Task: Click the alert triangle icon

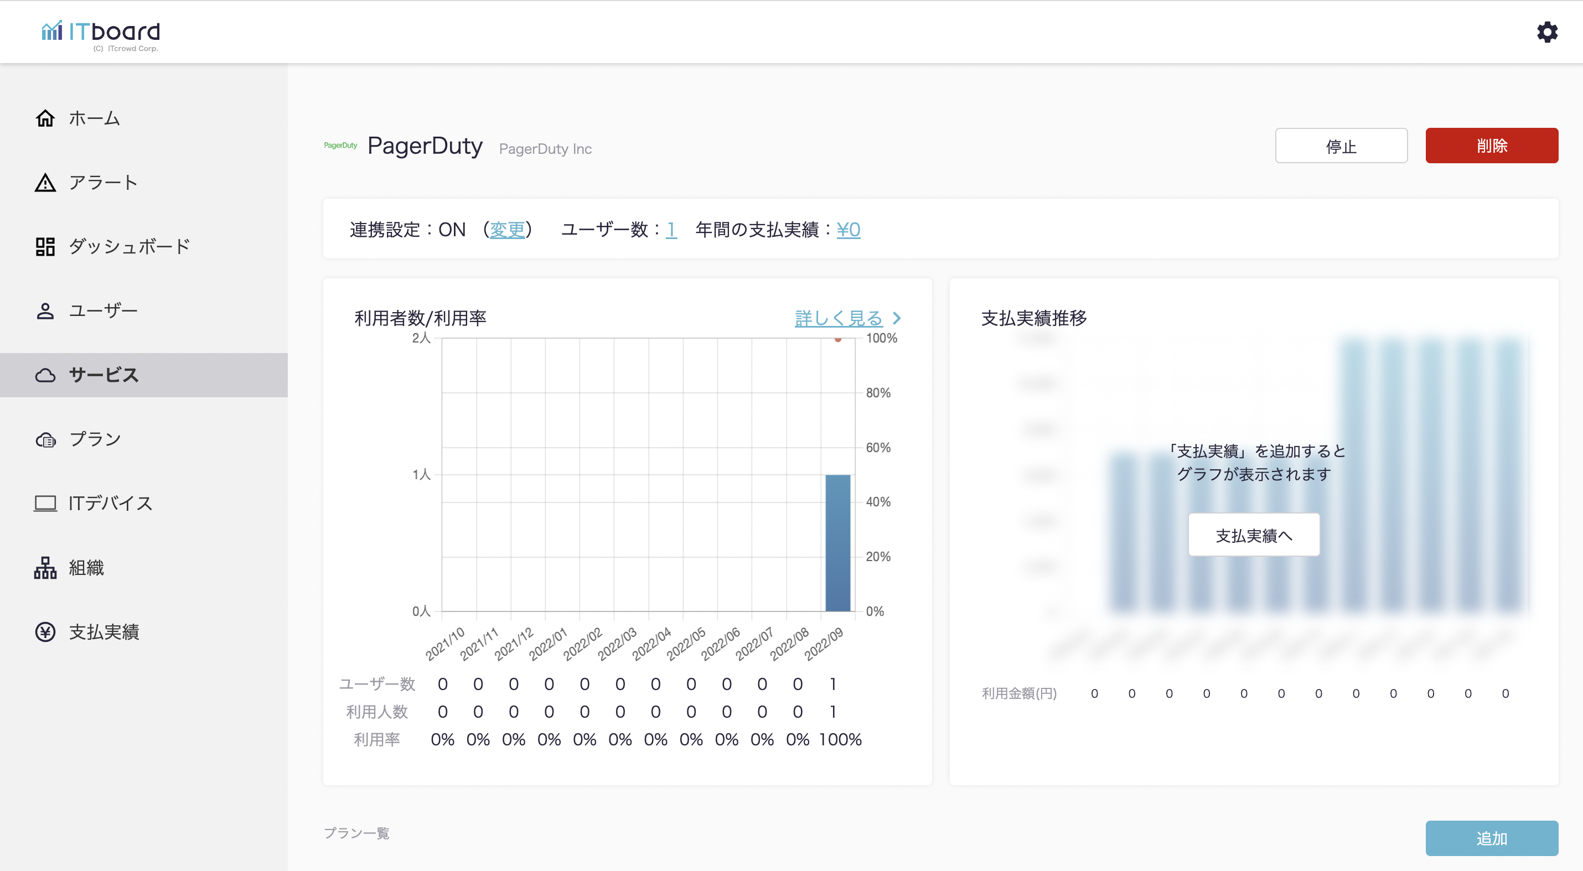Action: click(x=45, y=183)
